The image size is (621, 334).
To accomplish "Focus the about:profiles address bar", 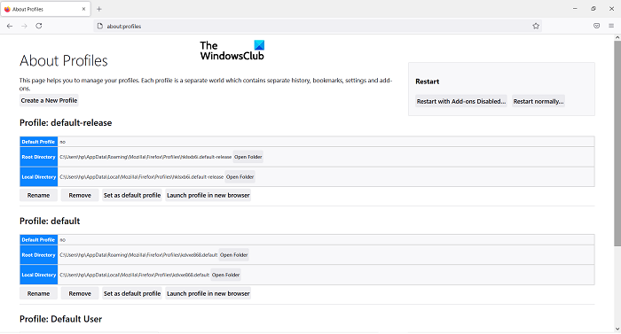I will point(318,26).
